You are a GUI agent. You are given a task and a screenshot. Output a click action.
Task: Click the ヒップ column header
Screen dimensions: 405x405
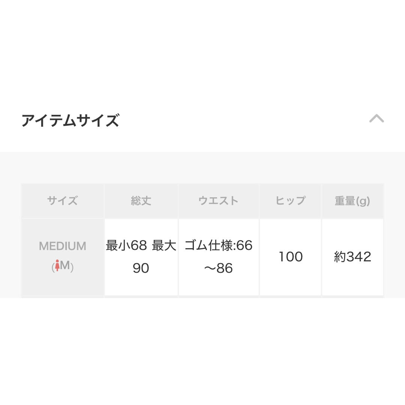[290, 201]
